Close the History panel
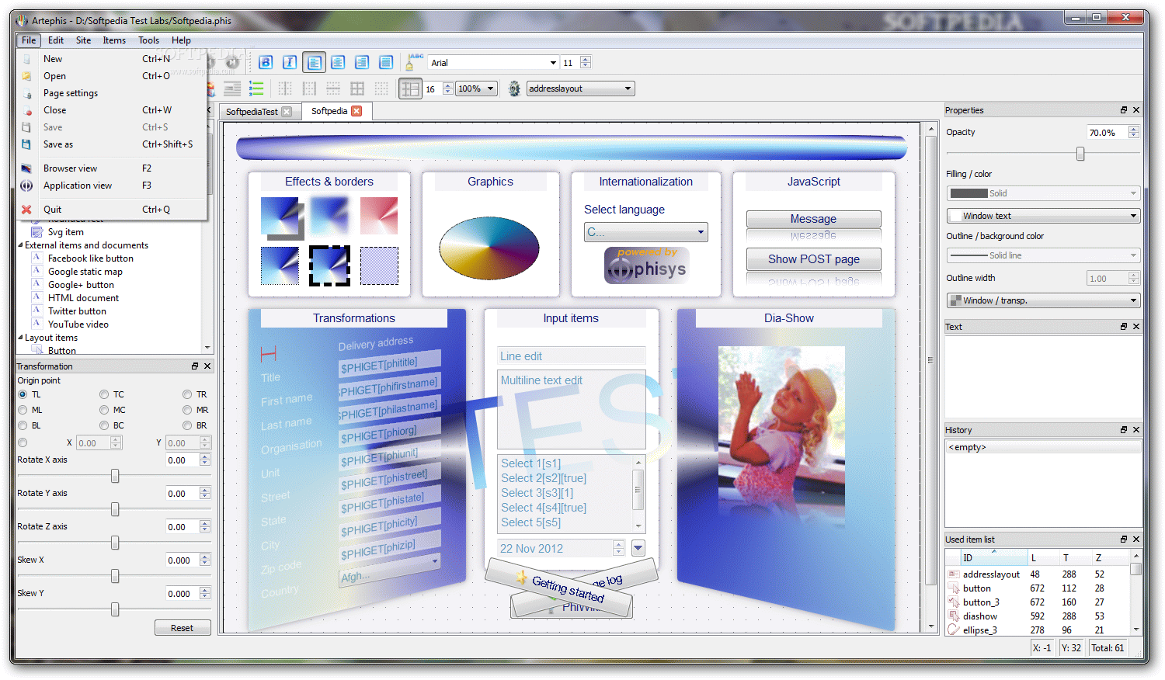This screenshot has height=680, width=1165. 1136,430
